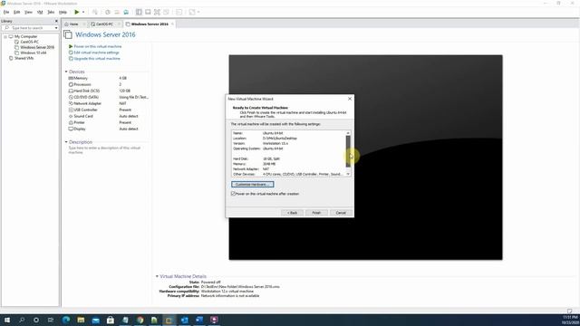Click Customize Hardware button in wizard

[x=253, y=184]
